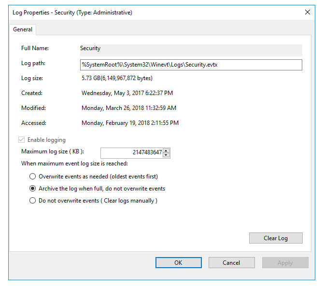Click the Log Properties title bar
The height and width of the screenshot is (286, 324).
[x=145, y=12]
